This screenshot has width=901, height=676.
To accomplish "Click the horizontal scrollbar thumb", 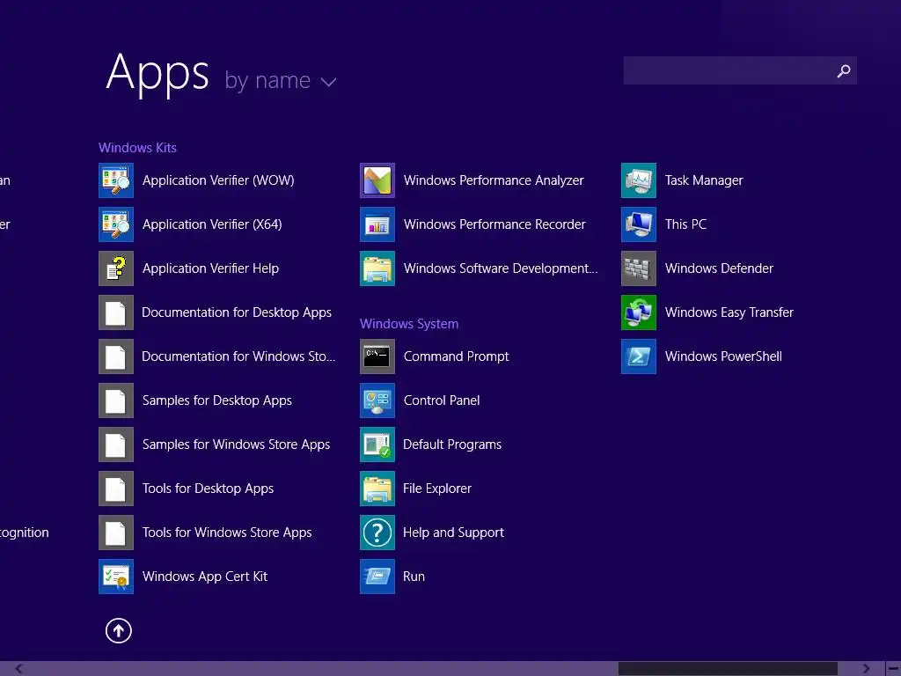I will pyautogui.click(x=728, y=669).
